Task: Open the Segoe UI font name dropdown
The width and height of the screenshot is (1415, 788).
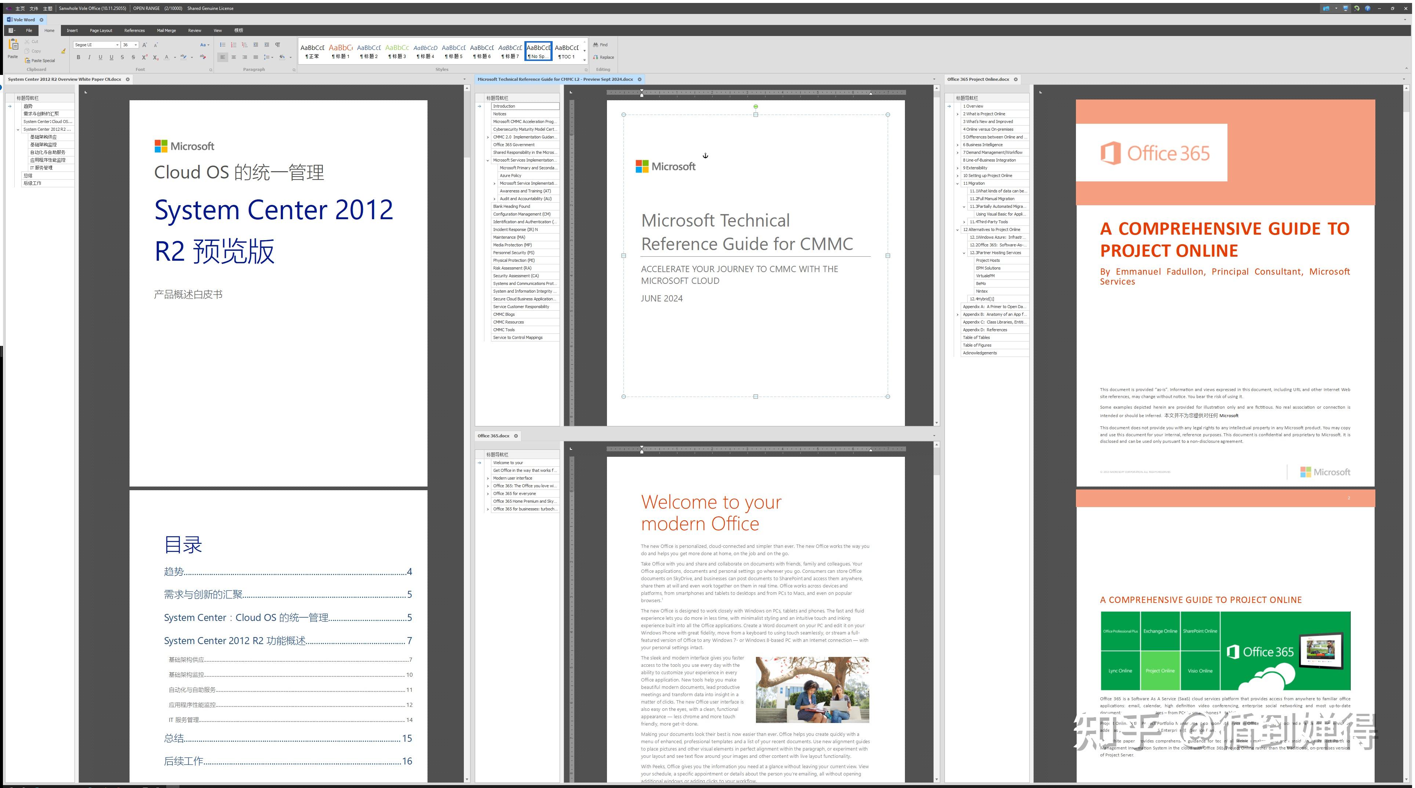Action: click(117, 45)
